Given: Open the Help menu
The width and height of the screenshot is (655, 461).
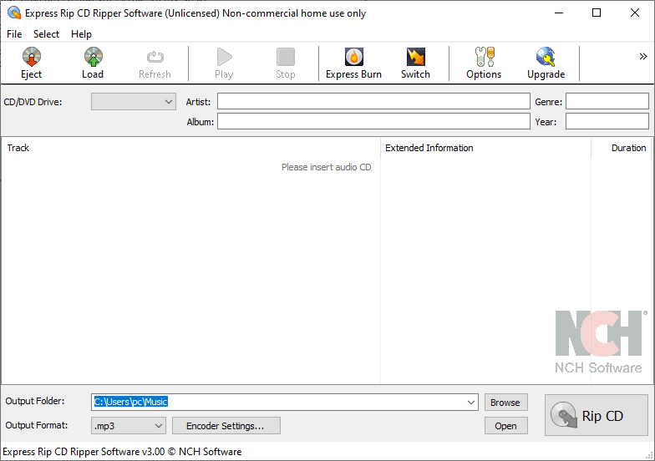Looking at the screenshot, I should pos(81,33).
